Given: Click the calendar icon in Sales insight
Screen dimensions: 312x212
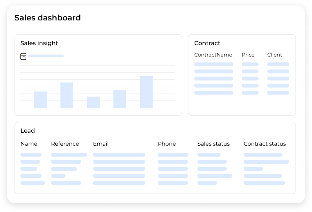Looking at the screenshot, I should coord(23,56).
